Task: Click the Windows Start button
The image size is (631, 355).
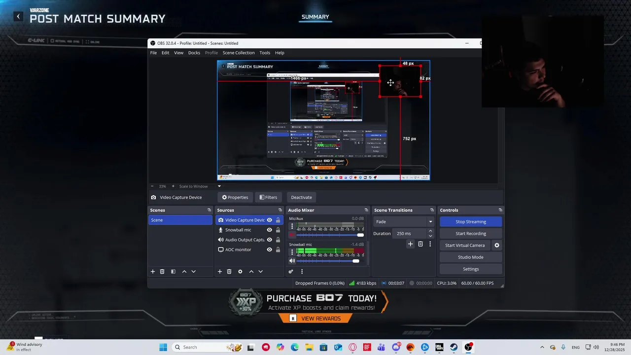Action: 163,347
